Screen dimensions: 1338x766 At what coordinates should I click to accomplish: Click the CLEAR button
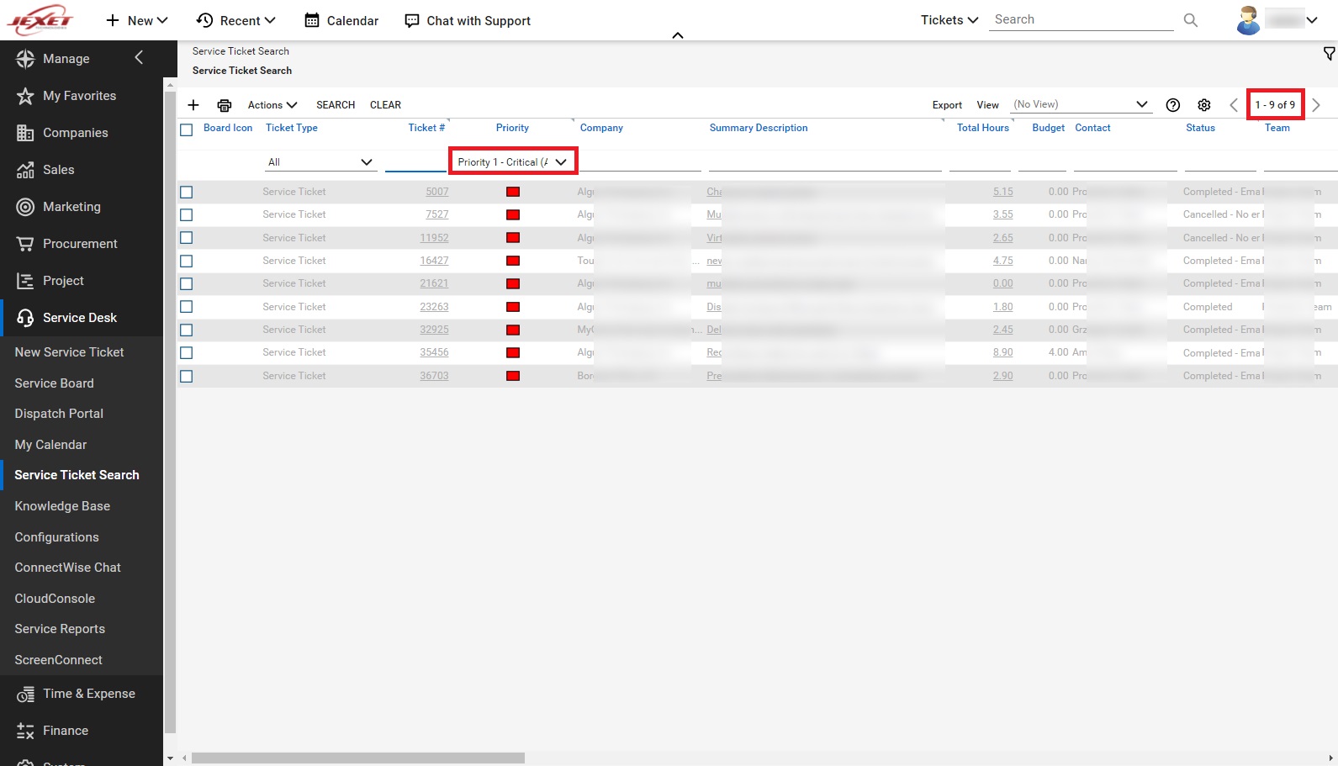(x=385, y=105)
